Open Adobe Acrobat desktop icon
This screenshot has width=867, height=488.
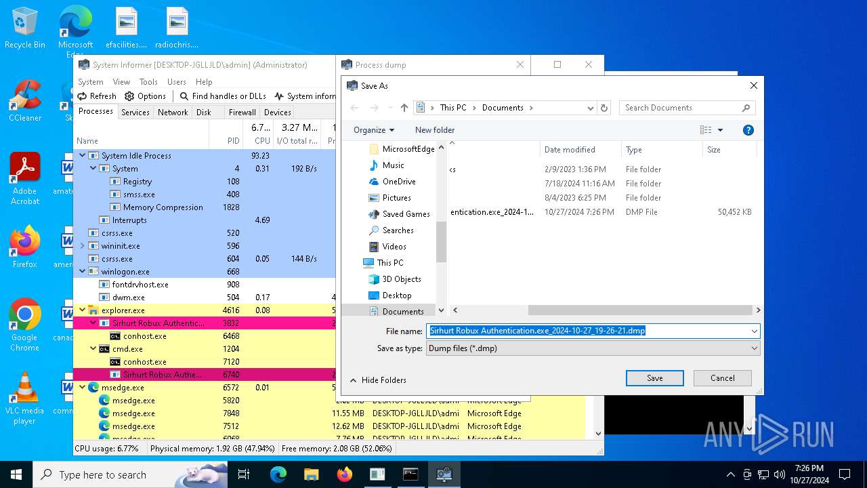coord(25,179)
